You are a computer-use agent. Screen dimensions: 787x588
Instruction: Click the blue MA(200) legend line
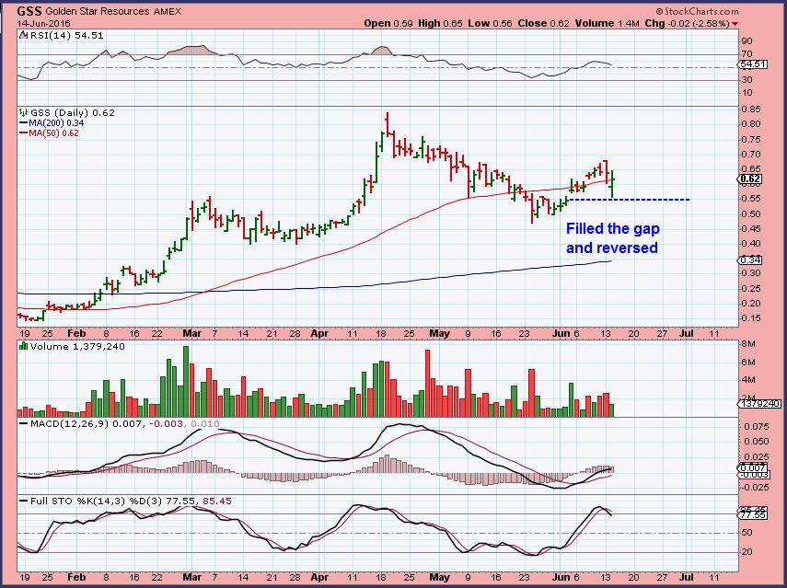24,123
